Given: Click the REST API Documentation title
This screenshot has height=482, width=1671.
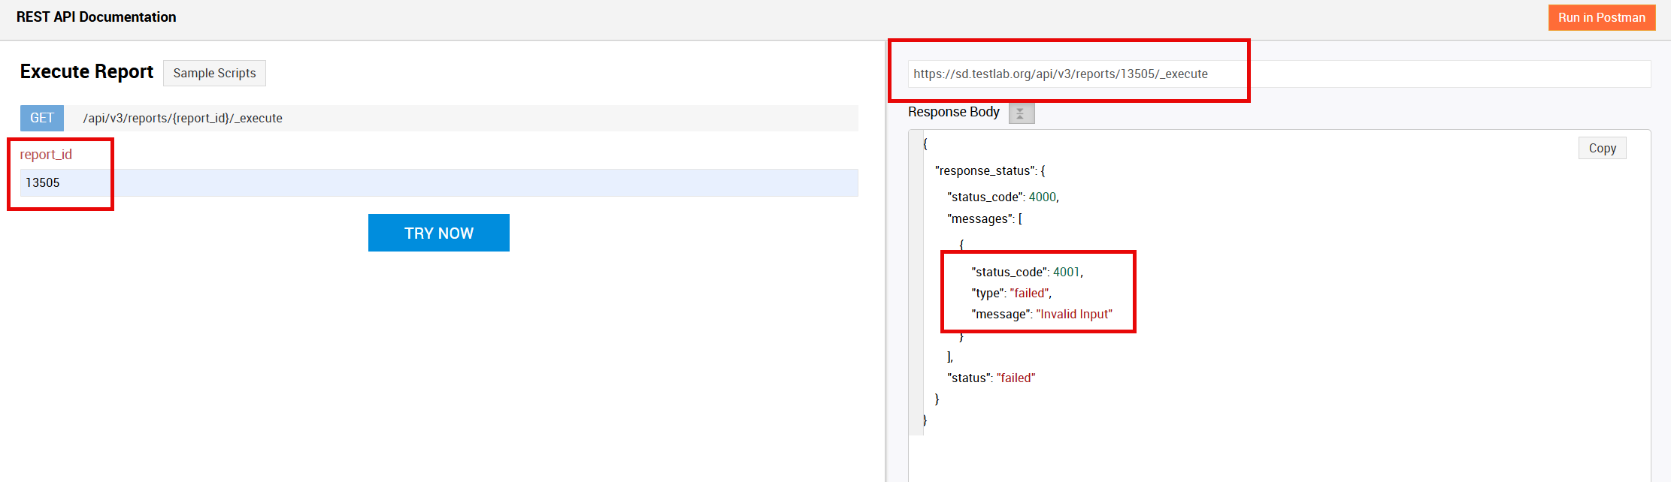Looking at the screenshot, I should pyautogui.click(x=96, y=17).
